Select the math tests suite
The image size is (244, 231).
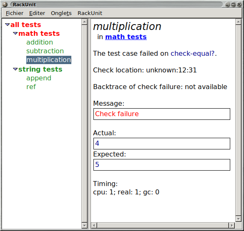point(39,33)
